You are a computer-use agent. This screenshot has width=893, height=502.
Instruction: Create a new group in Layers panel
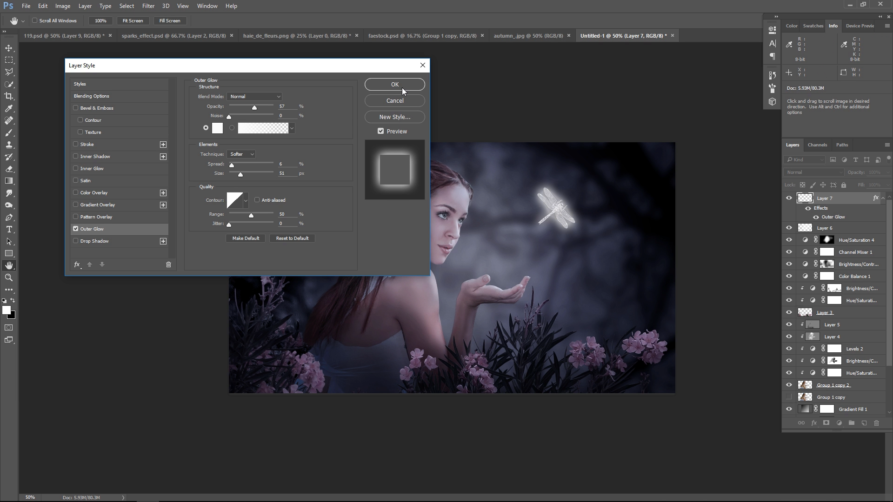click(x=851, y=423)
